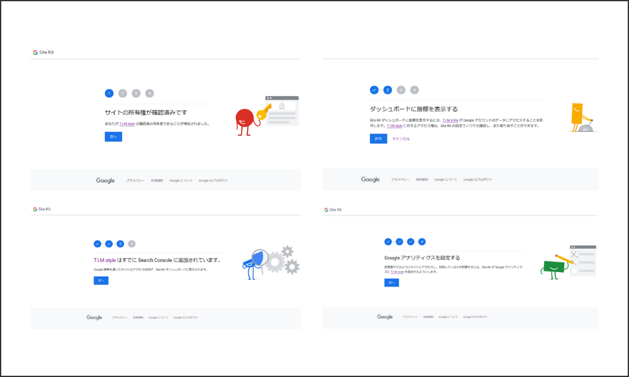
Task: Select step 2 circle in the ownership-confirmed screen
Action: pos(123,94)
